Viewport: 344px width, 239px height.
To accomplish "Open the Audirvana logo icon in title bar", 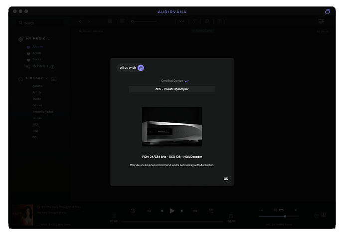I will click(328, 11).
